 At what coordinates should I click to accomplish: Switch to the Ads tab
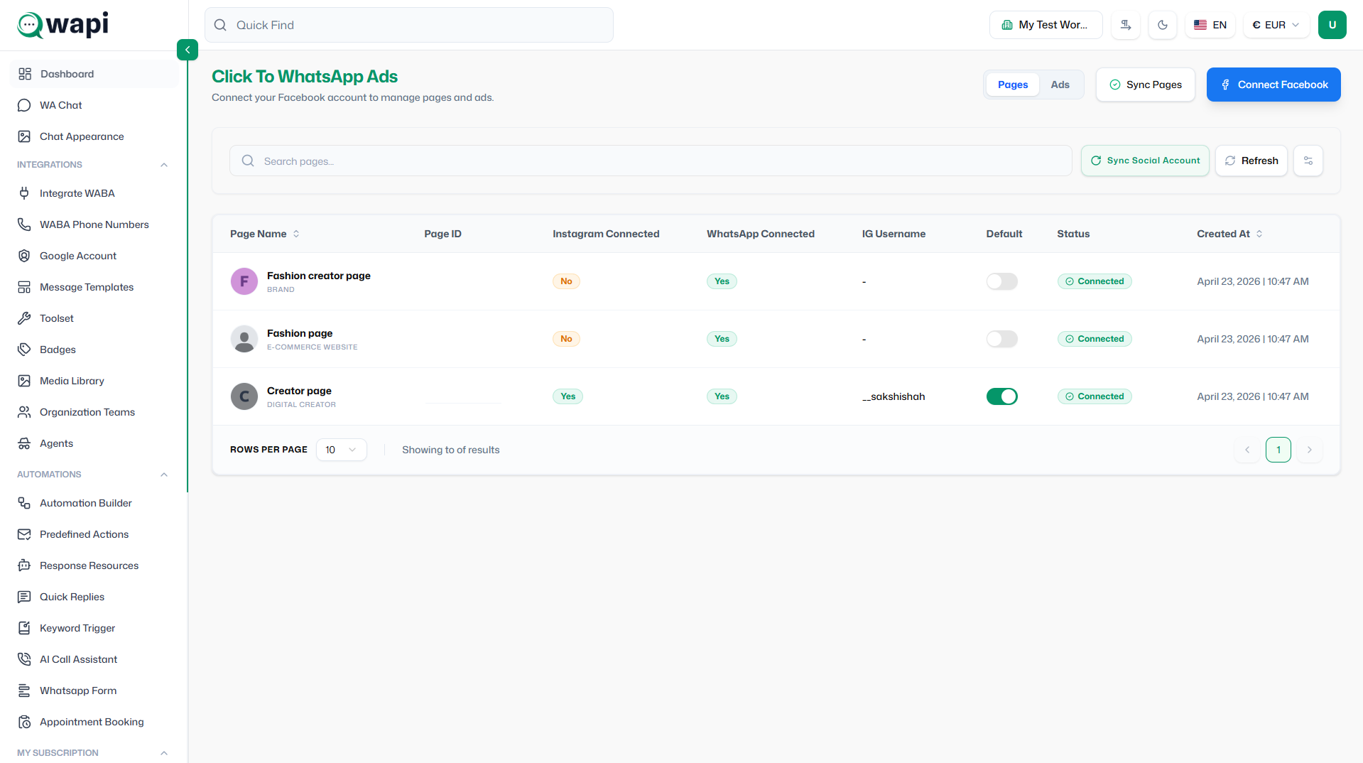[x=1060, y=85]
